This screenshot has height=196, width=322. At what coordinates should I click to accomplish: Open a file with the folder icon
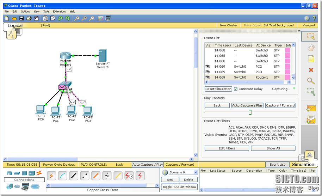point(14,18)
